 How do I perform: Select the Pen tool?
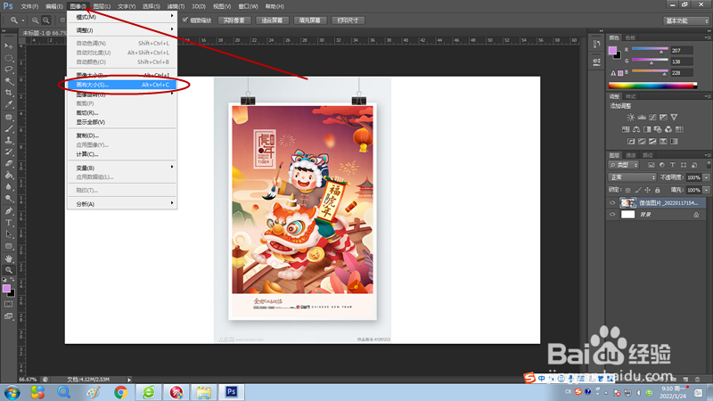tap(9, 211)
